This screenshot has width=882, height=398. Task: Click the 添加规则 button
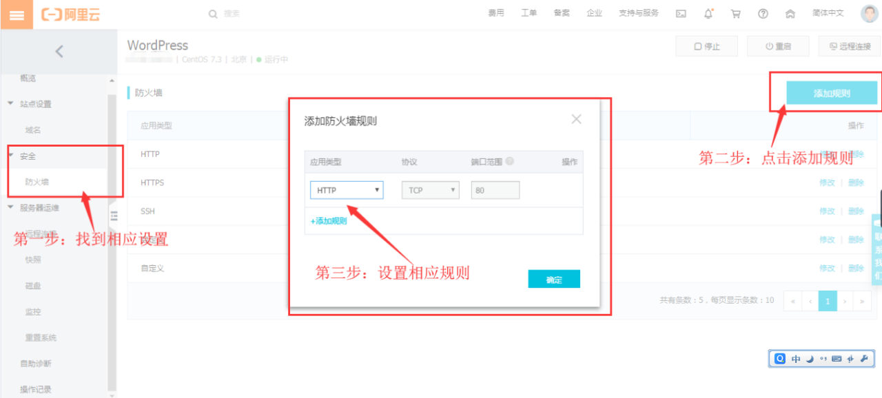click(832, 93)
